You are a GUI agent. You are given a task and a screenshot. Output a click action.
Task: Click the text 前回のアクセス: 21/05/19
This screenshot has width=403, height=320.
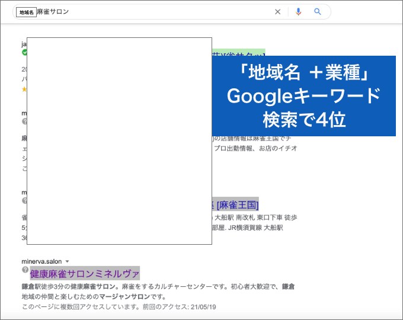[x=180, y=307]
